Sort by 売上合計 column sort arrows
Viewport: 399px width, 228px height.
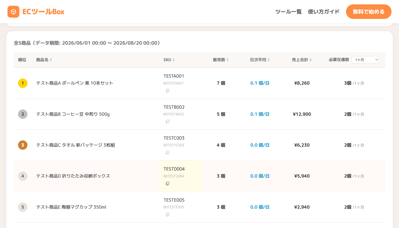tap(310, 60)
